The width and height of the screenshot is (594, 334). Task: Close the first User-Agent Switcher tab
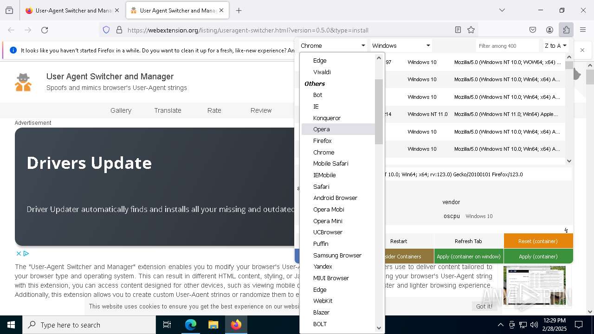point(116,10)
